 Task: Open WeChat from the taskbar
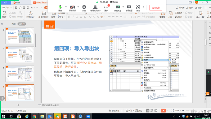click(x=57, y=116)
